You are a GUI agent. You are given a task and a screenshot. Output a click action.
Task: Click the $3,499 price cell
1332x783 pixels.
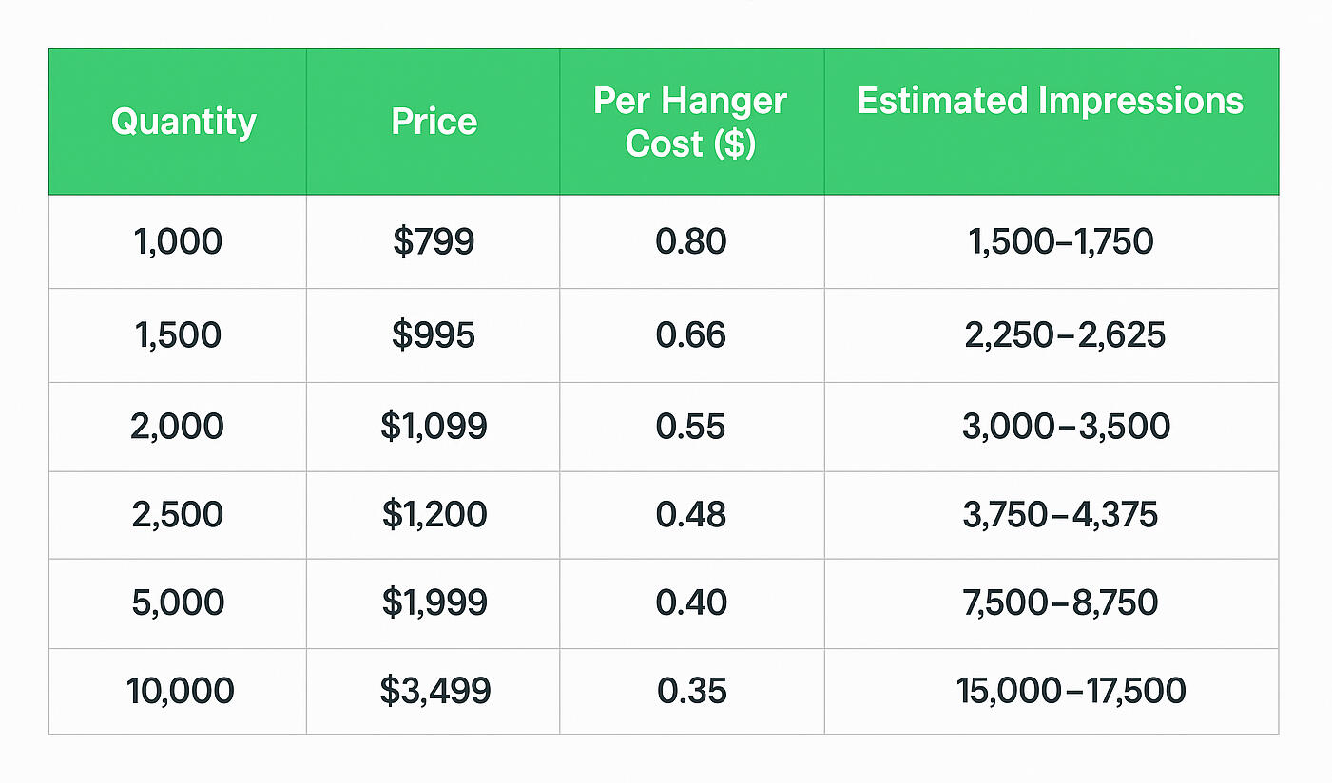coord(434,691)
